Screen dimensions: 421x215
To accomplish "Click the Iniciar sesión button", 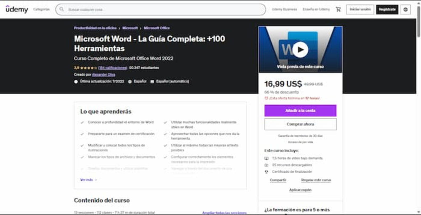I will coord(360,9).
